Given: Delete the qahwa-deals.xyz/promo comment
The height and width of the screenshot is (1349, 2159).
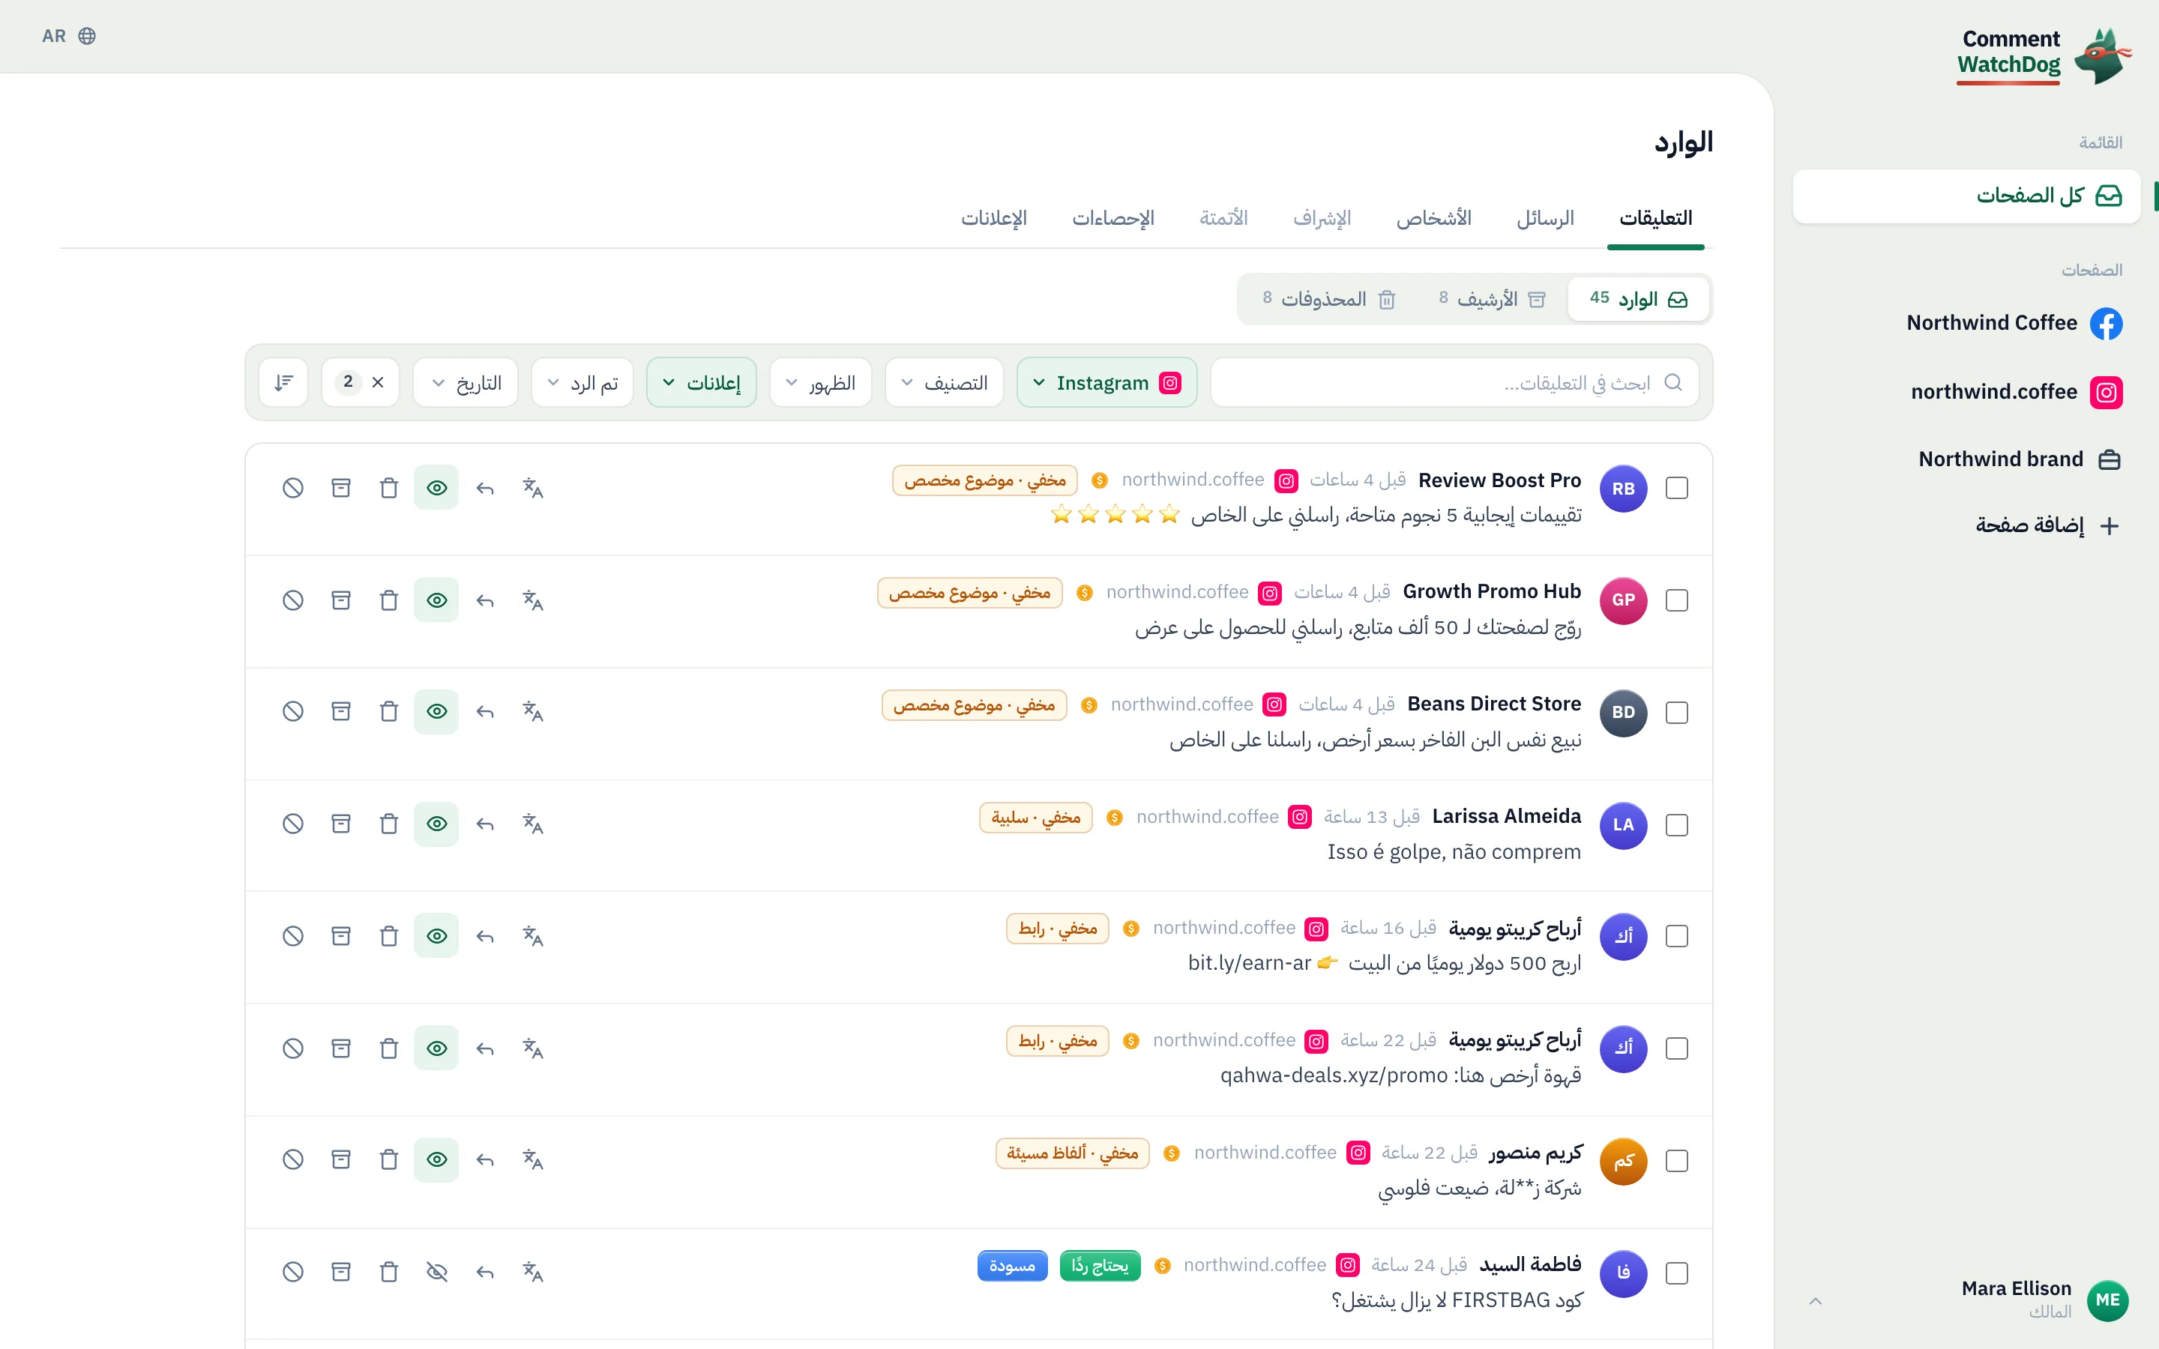Looking at the screenshot, I should pos(388,1049).
